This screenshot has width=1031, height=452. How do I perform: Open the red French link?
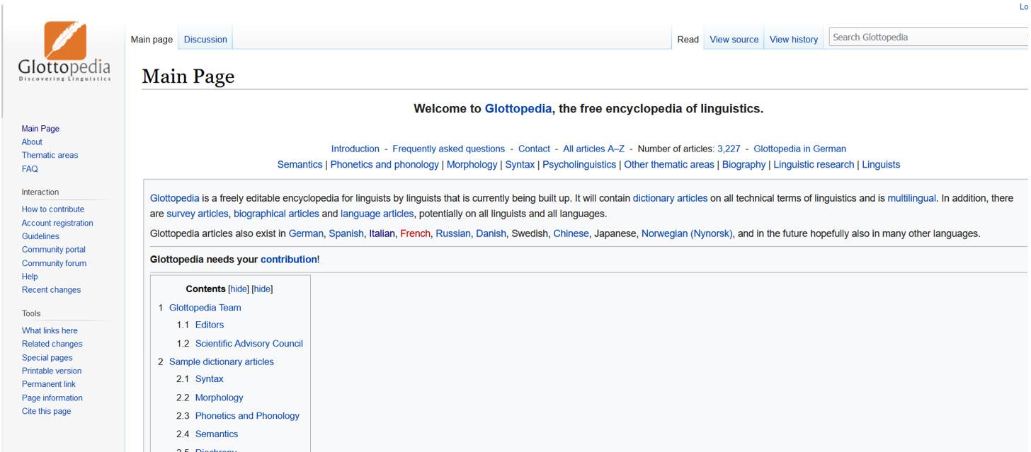point(415,233)
